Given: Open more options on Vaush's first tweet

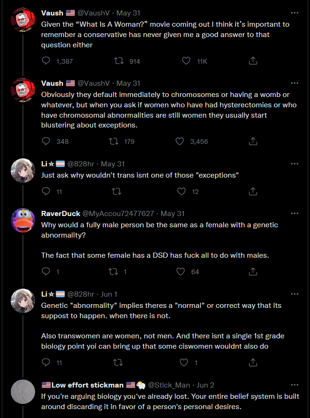Looking at the screenshot, I should pyautogui.click(x=295, y=13).
